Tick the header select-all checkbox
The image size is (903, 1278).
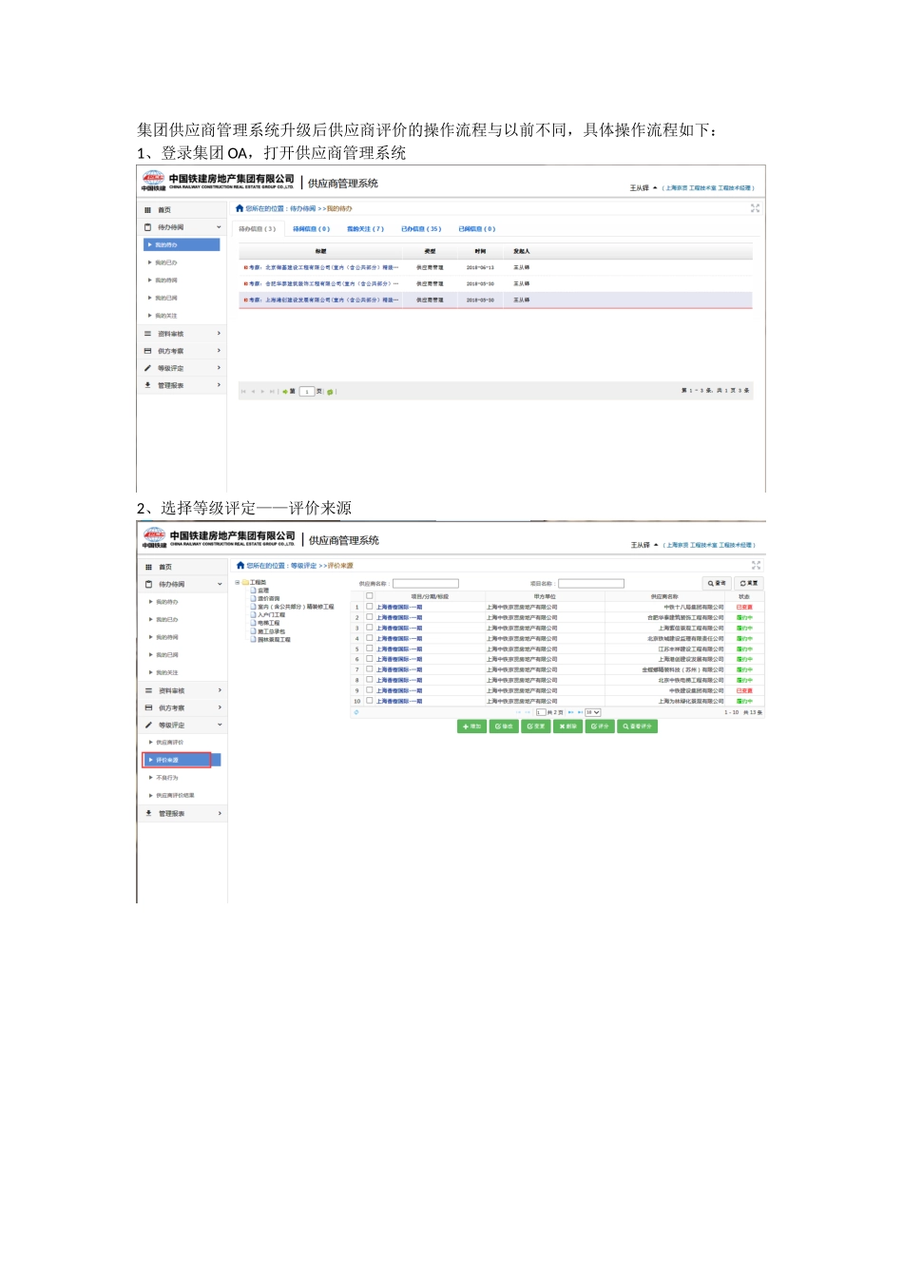click(370, 596)
